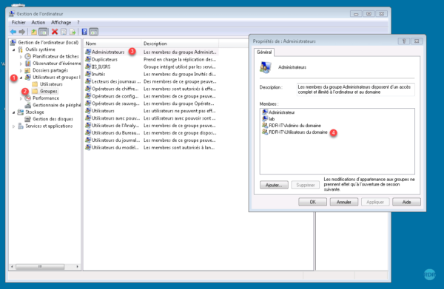Expand the Planificateur de tâches node
The image size is (444, 289).
[21, 57]
